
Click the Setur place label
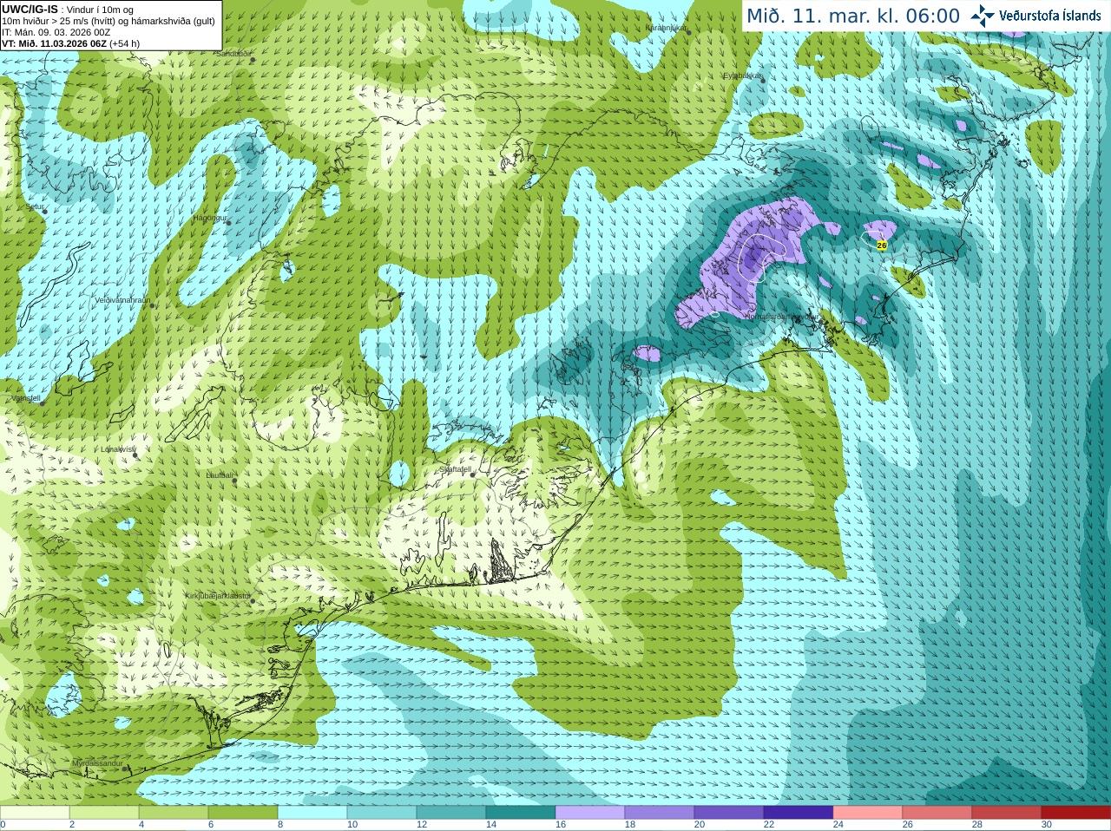[36, 207]
